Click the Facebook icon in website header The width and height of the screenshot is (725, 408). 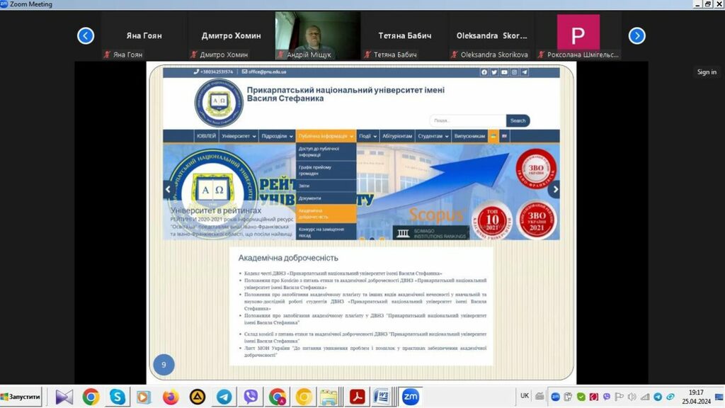coord(484,72)
